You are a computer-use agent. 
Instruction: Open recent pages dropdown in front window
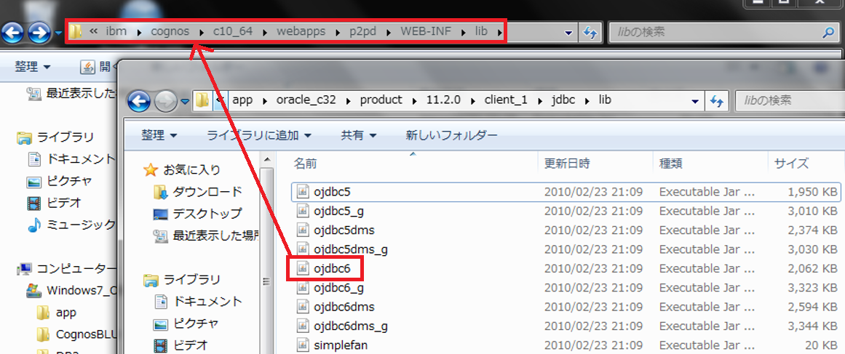pyautogui.click(x=186, y=101)
